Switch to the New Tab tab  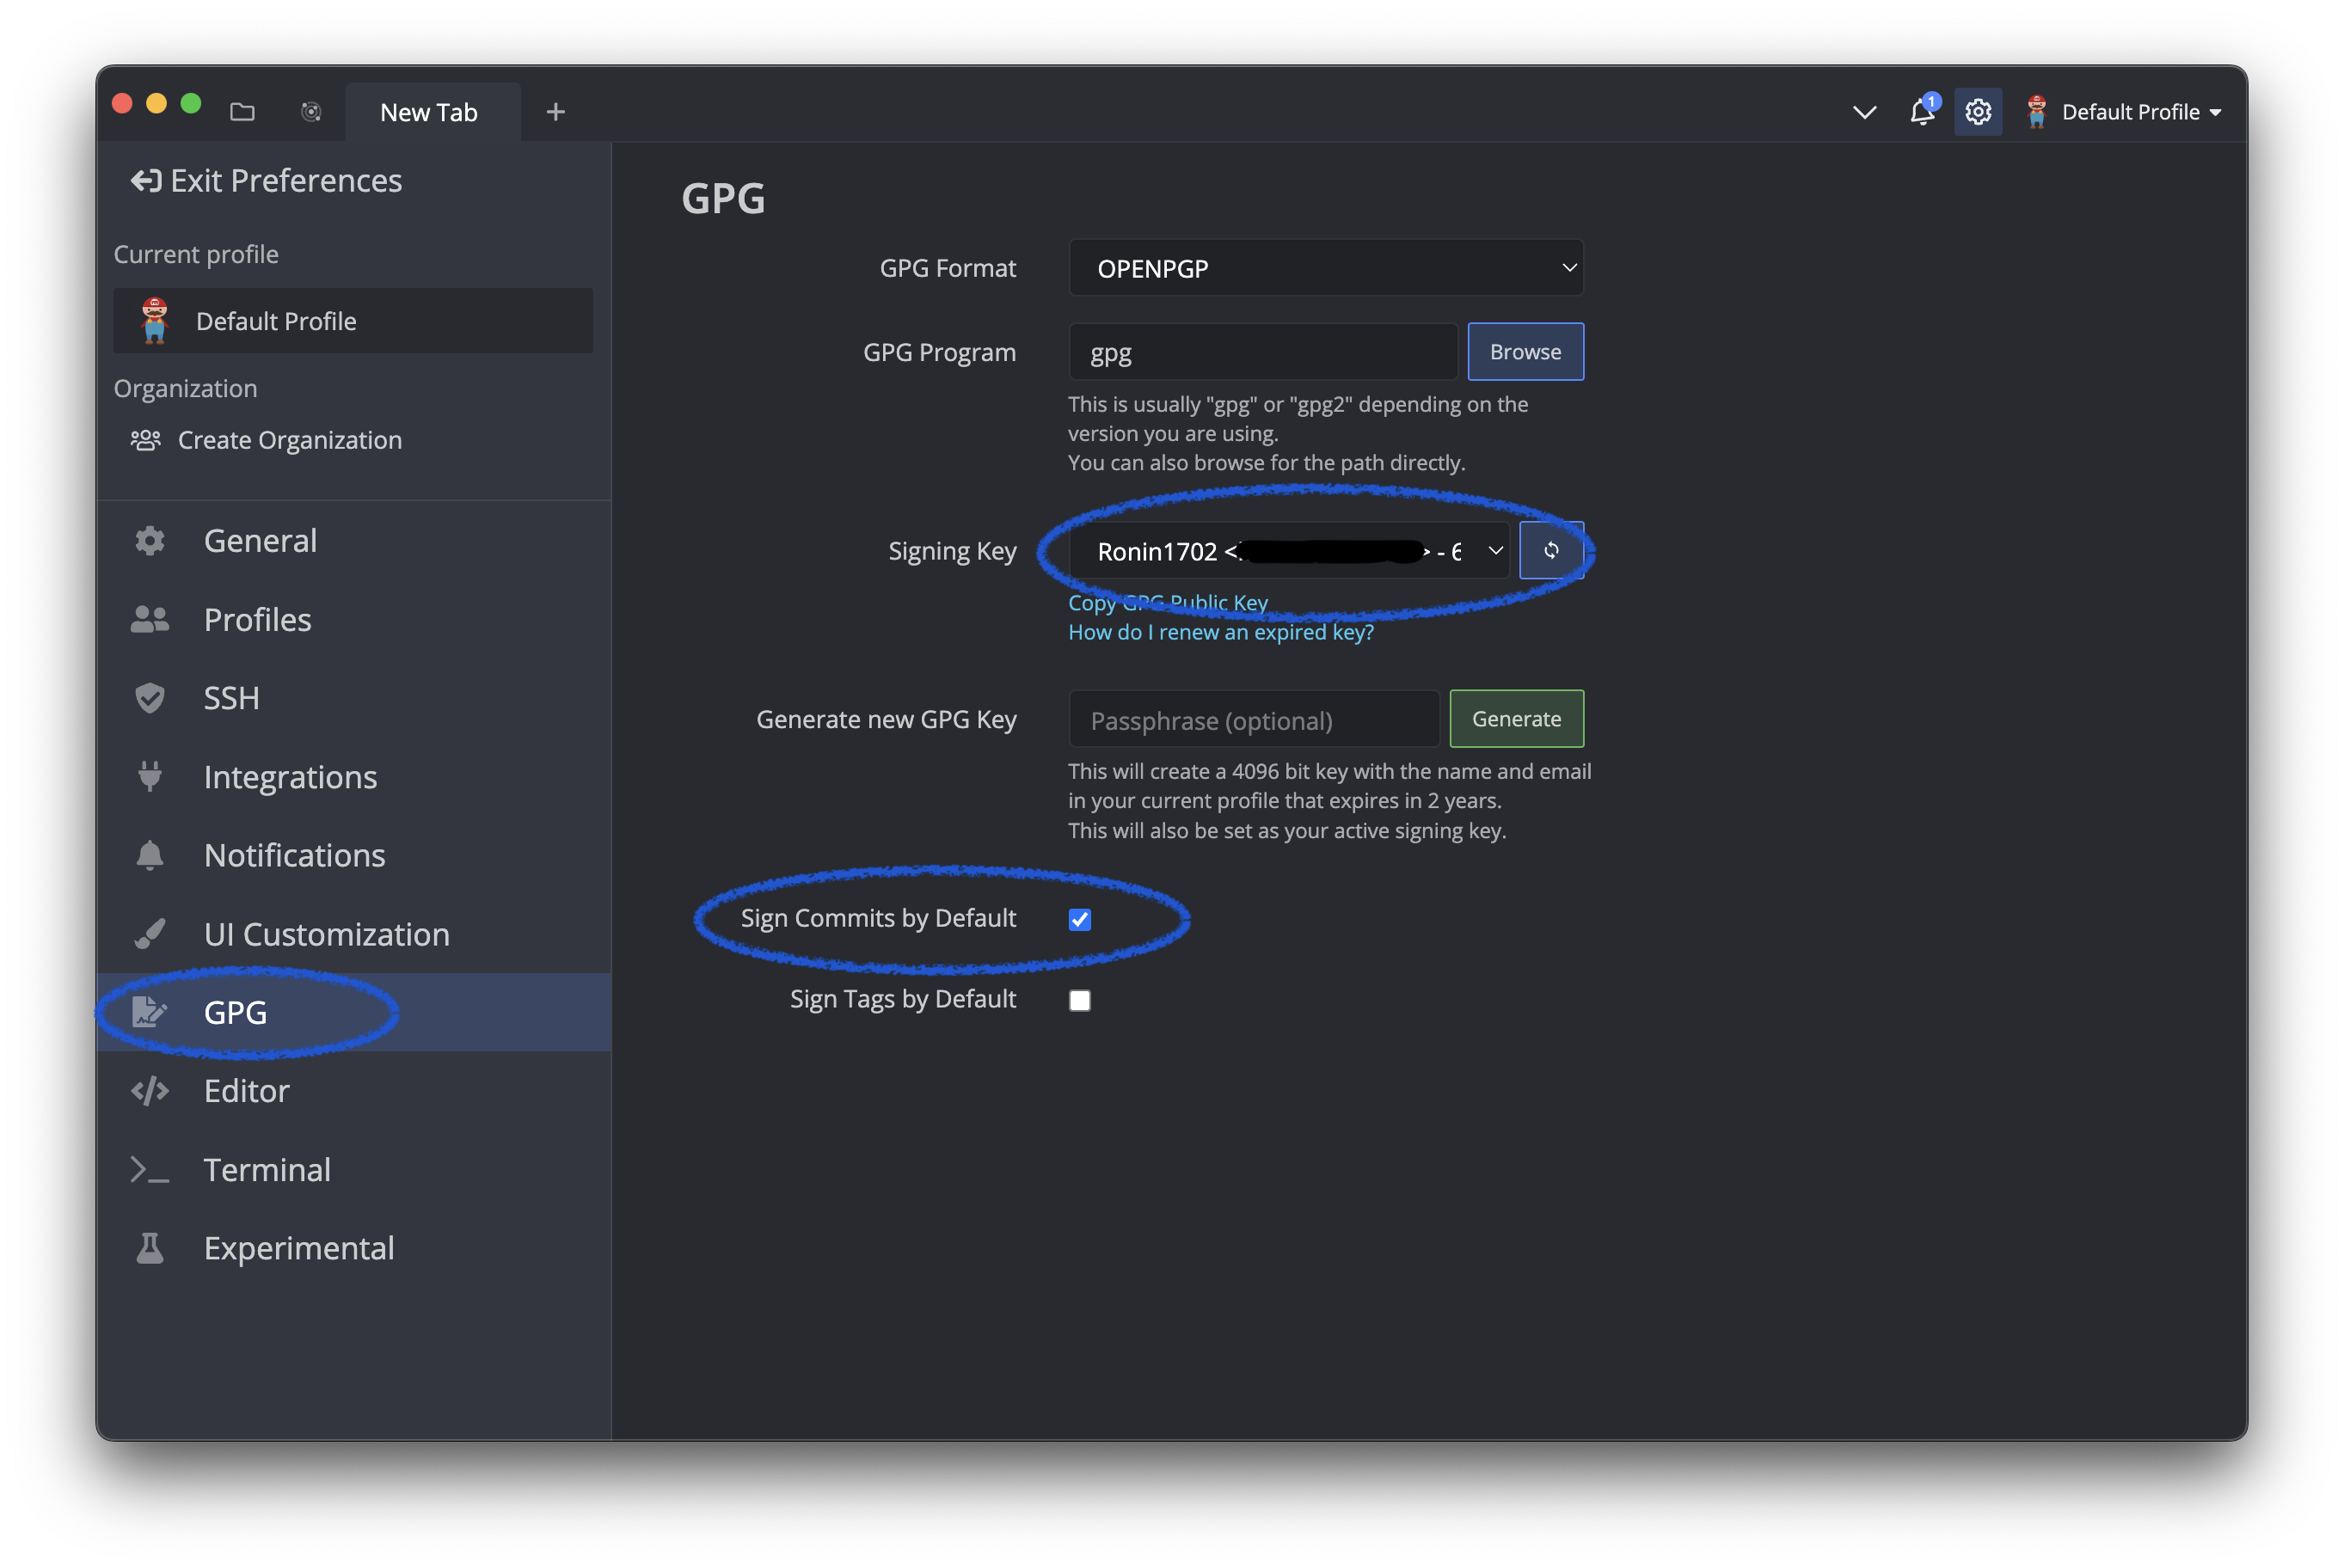pyautogui.click(x=429, y=112)
